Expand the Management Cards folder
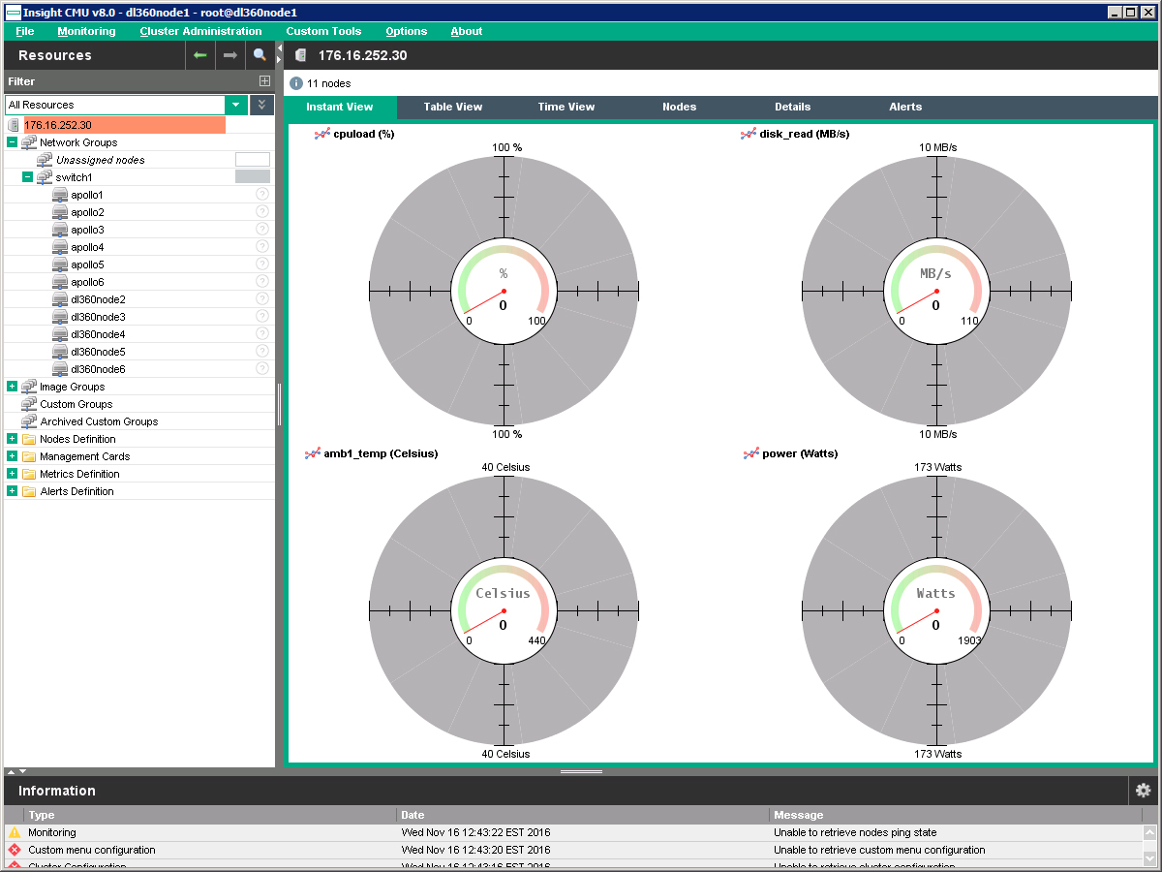This screenshot has height=872, width=1162. pyautogui.click(x=13, y=456)
